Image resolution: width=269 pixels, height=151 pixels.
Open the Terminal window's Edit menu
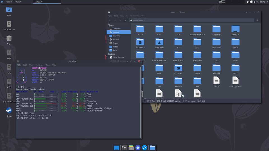click(x=25, y=65)
